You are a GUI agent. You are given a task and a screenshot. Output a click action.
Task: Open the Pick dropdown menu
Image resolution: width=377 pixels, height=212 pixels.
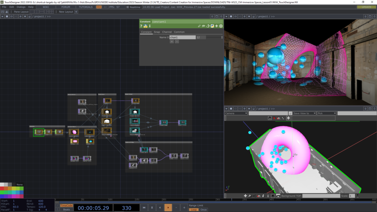(x=326, y=113)
